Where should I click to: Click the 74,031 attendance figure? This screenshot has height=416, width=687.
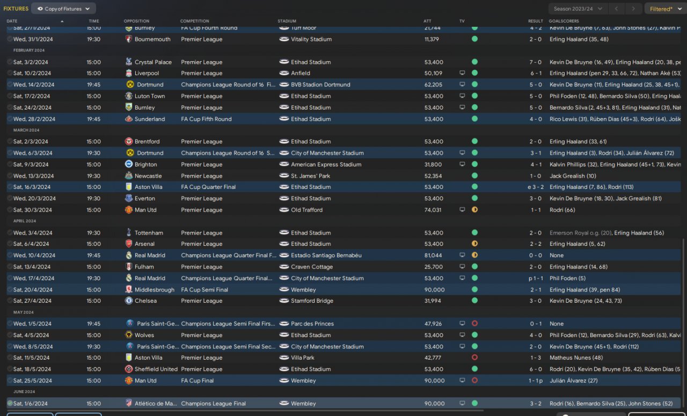coord(433,210)
